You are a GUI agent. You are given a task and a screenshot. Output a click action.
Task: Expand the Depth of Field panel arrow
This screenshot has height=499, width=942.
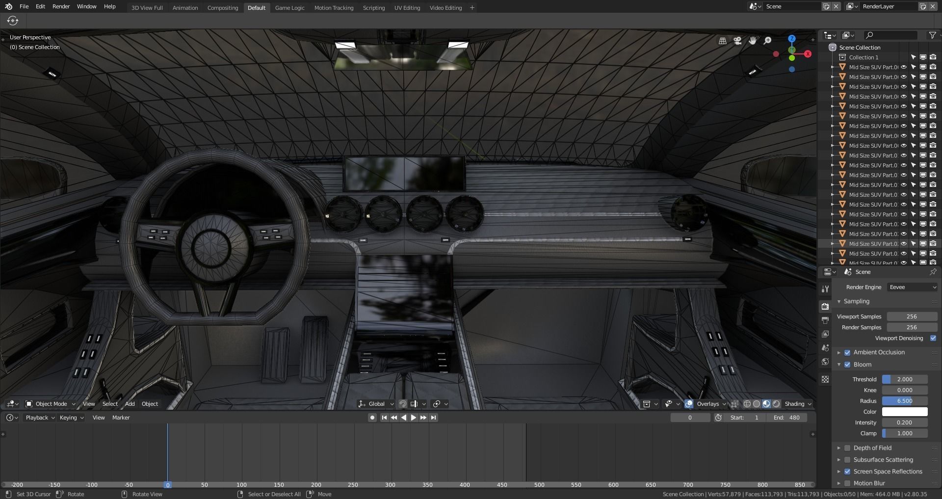tap(839, 448)
